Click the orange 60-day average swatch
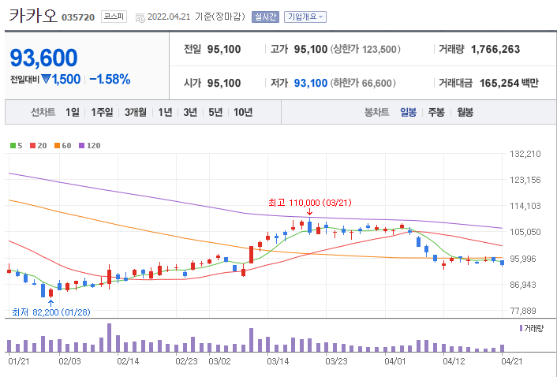Image resolution: width=557 pixels, height=377 pixels. tap(57, 146)
